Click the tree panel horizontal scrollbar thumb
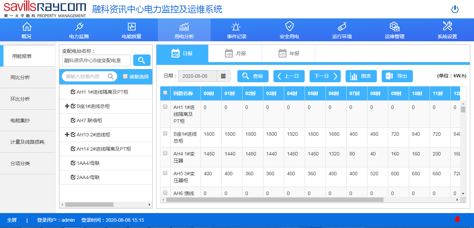This screenshot has height=228, width=474. coord(89,205)
